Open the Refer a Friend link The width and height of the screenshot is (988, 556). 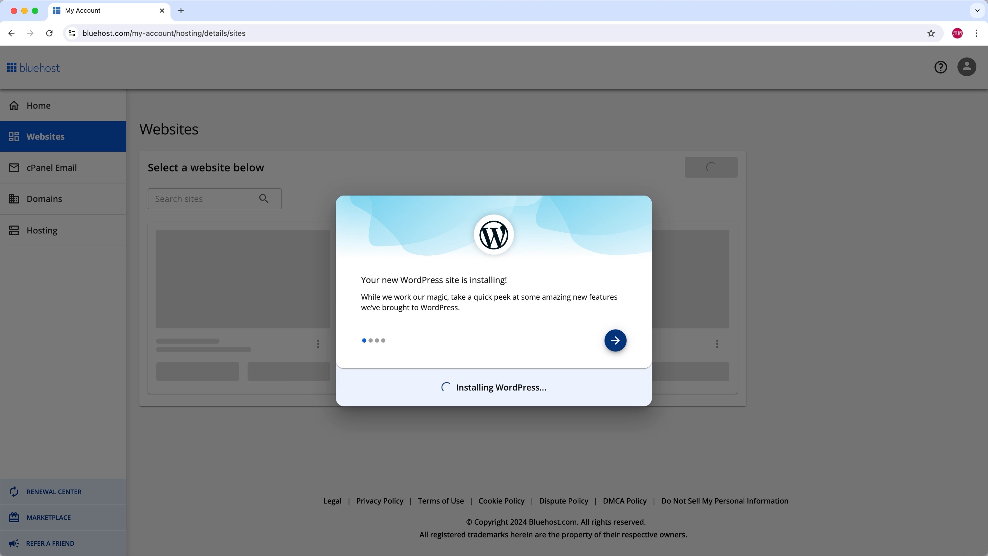63,543
